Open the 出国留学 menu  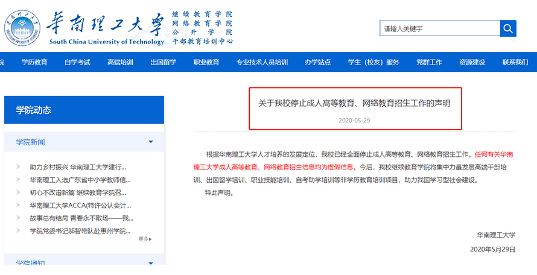pyautogui.click(x=164, y=62)
